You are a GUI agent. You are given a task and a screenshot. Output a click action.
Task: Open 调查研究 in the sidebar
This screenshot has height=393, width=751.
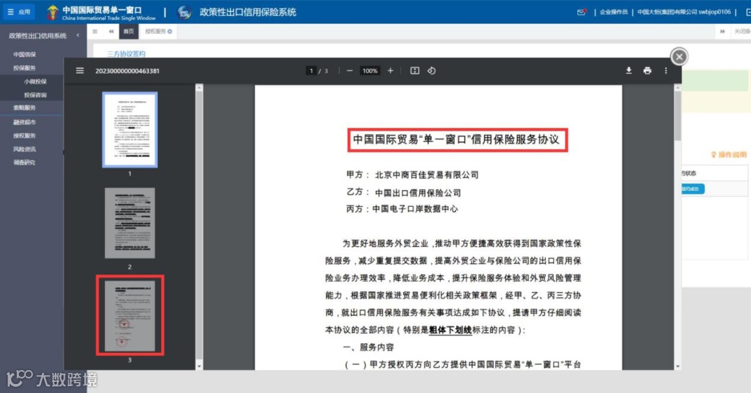click(x=24, y=162)
